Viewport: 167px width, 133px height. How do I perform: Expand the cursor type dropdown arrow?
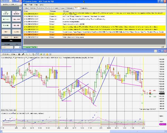click(35, 54)
